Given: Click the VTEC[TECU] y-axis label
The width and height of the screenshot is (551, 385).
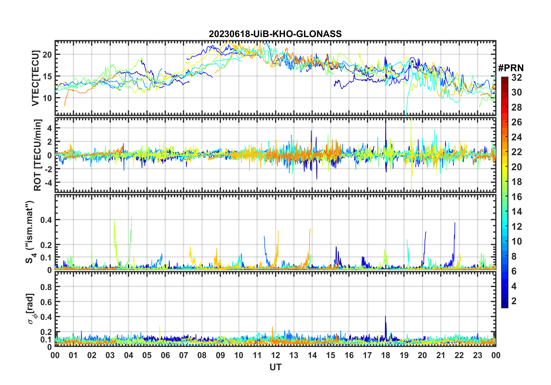Looking at the screenshot, I should coord(35,78).
